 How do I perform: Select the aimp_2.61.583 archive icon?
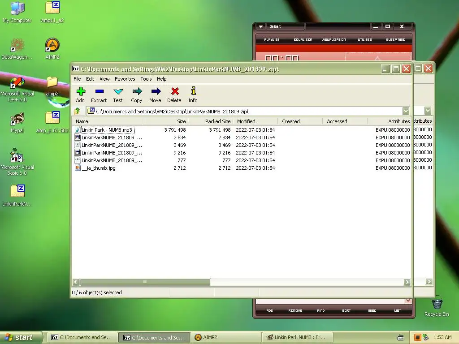[52, 122]
